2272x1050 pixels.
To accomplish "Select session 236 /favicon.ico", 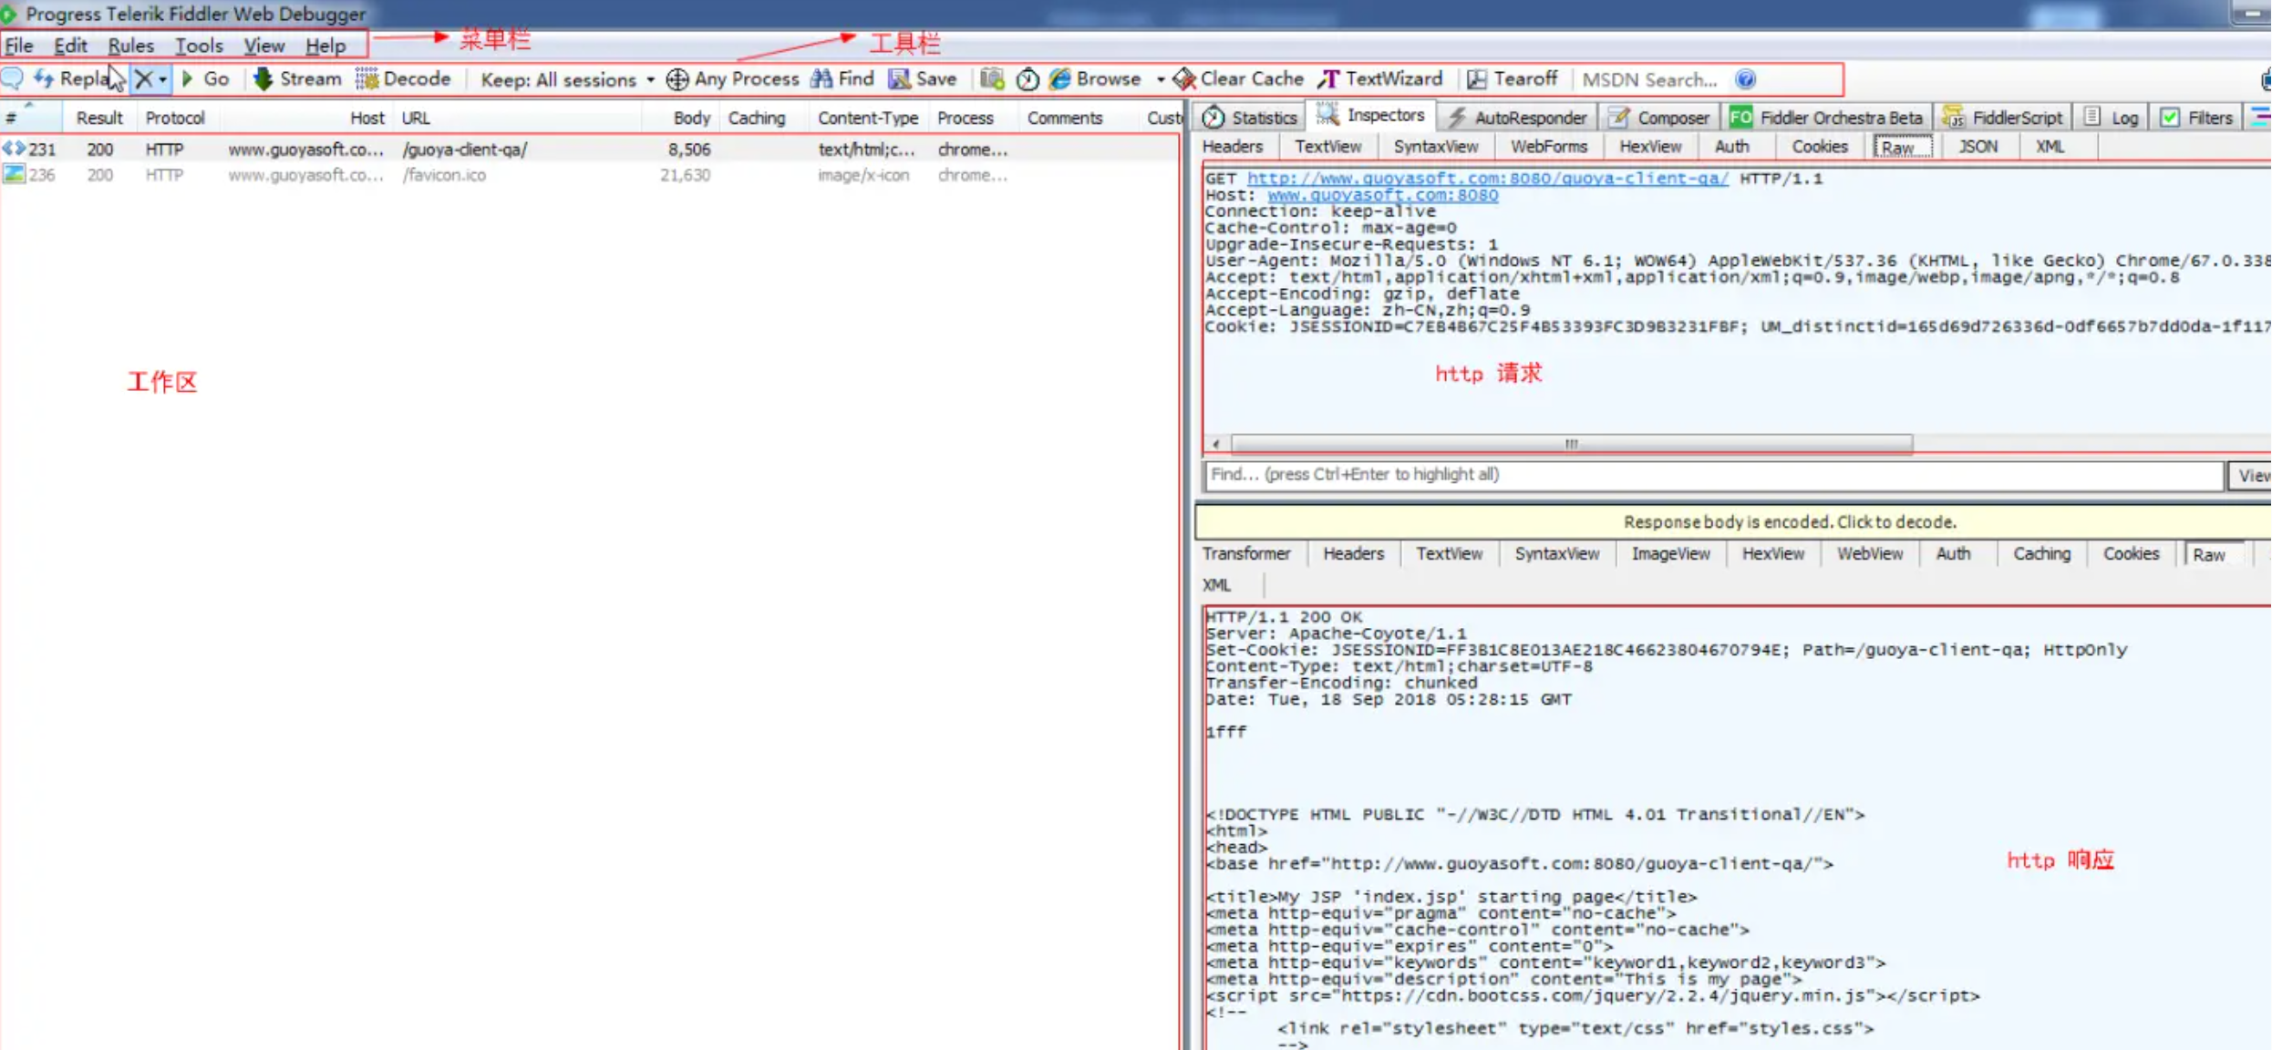I will point(589,175).
